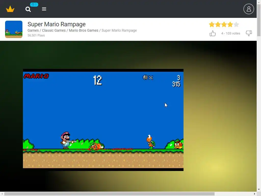Click the red Koopa Troopa enemy
The height and width of the screenshot is (196, 261).
coord(151,142)
